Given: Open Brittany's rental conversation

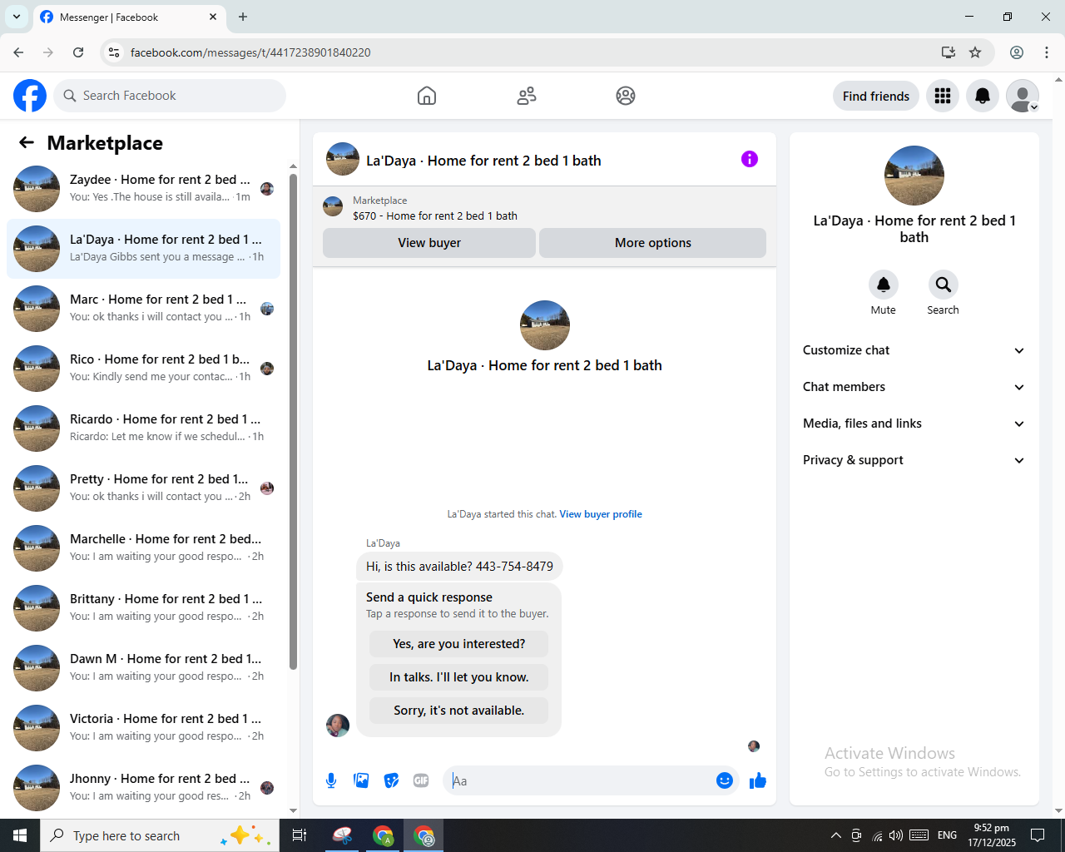Looking at the screenshot, I should coord(143,608).
